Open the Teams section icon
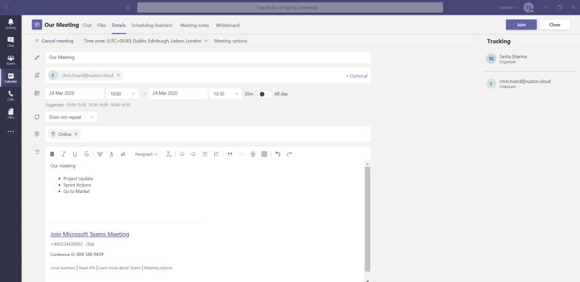The image size is (580, 282). [x=10, y=60]
